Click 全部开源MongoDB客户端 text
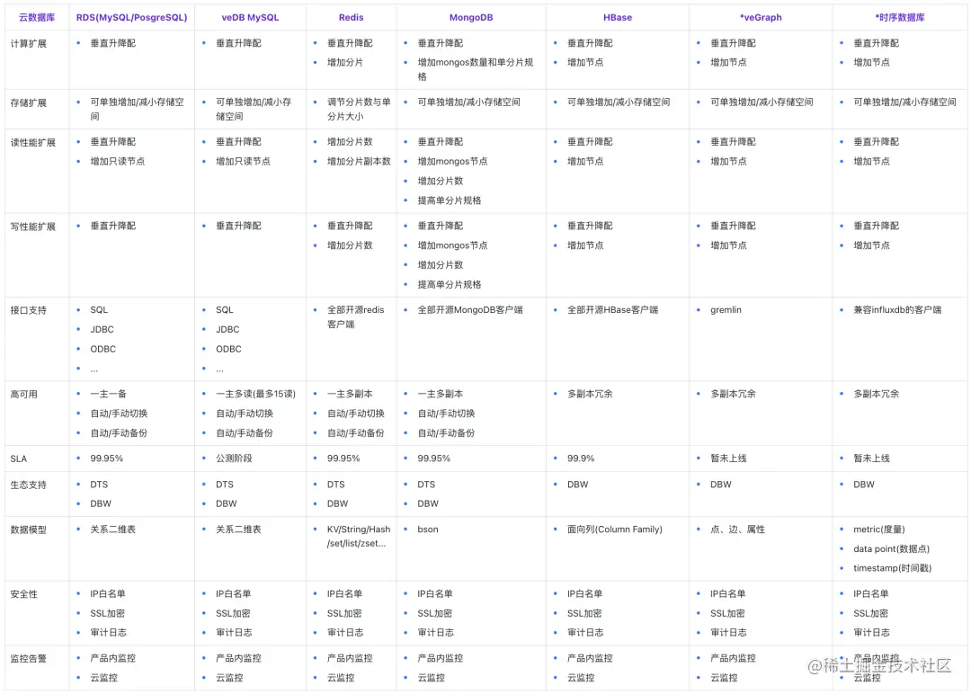971x694 pixels. point(470,309)
